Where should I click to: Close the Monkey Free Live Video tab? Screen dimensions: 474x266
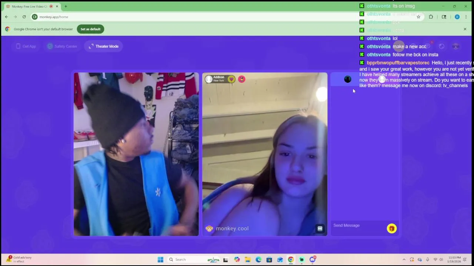click(x=57, y=6)
